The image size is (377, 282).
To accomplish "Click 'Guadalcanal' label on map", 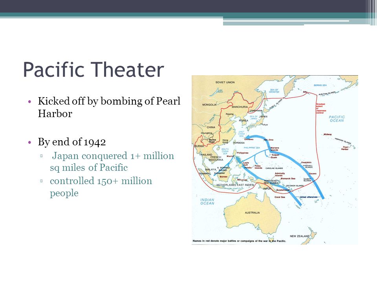I will point(283,190).
